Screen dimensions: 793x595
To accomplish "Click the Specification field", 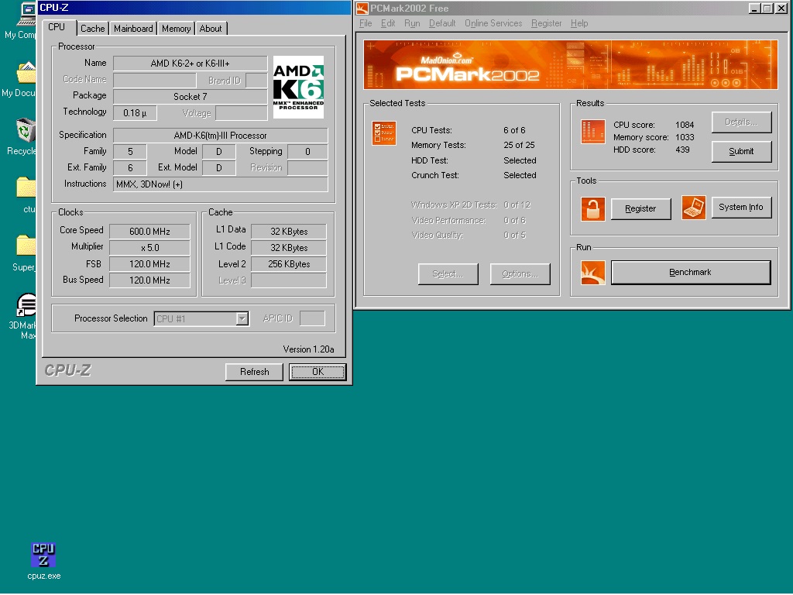I will [x=221, y=136].
